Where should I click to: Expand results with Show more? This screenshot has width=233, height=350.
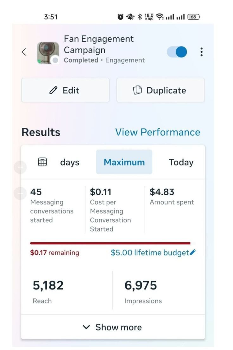click(x=113, y=327)
